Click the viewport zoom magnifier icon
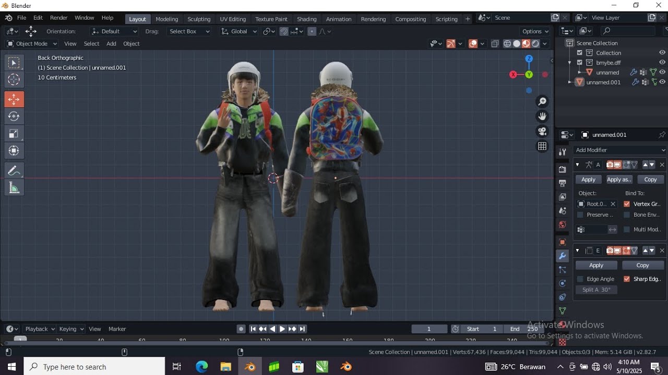 [543, 101]
